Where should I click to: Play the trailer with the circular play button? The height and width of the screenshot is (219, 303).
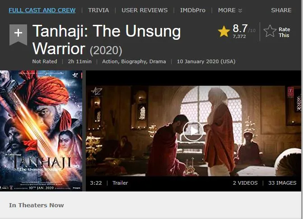[193, 131]
